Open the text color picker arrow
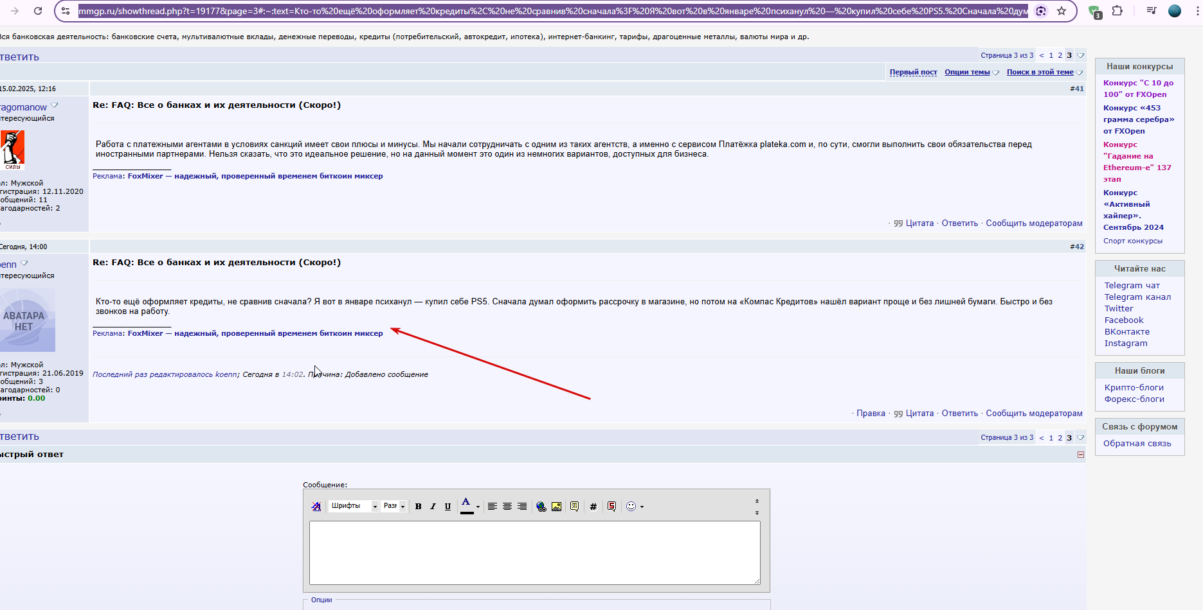Screen dimensions: 1203x610 click(x=478, y=507)
